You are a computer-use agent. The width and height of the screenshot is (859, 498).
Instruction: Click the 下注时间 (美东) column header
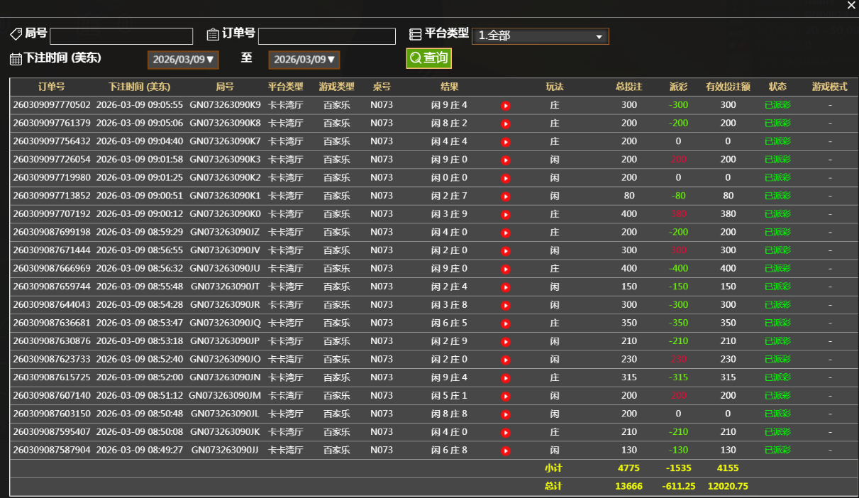tap(139, 87)
